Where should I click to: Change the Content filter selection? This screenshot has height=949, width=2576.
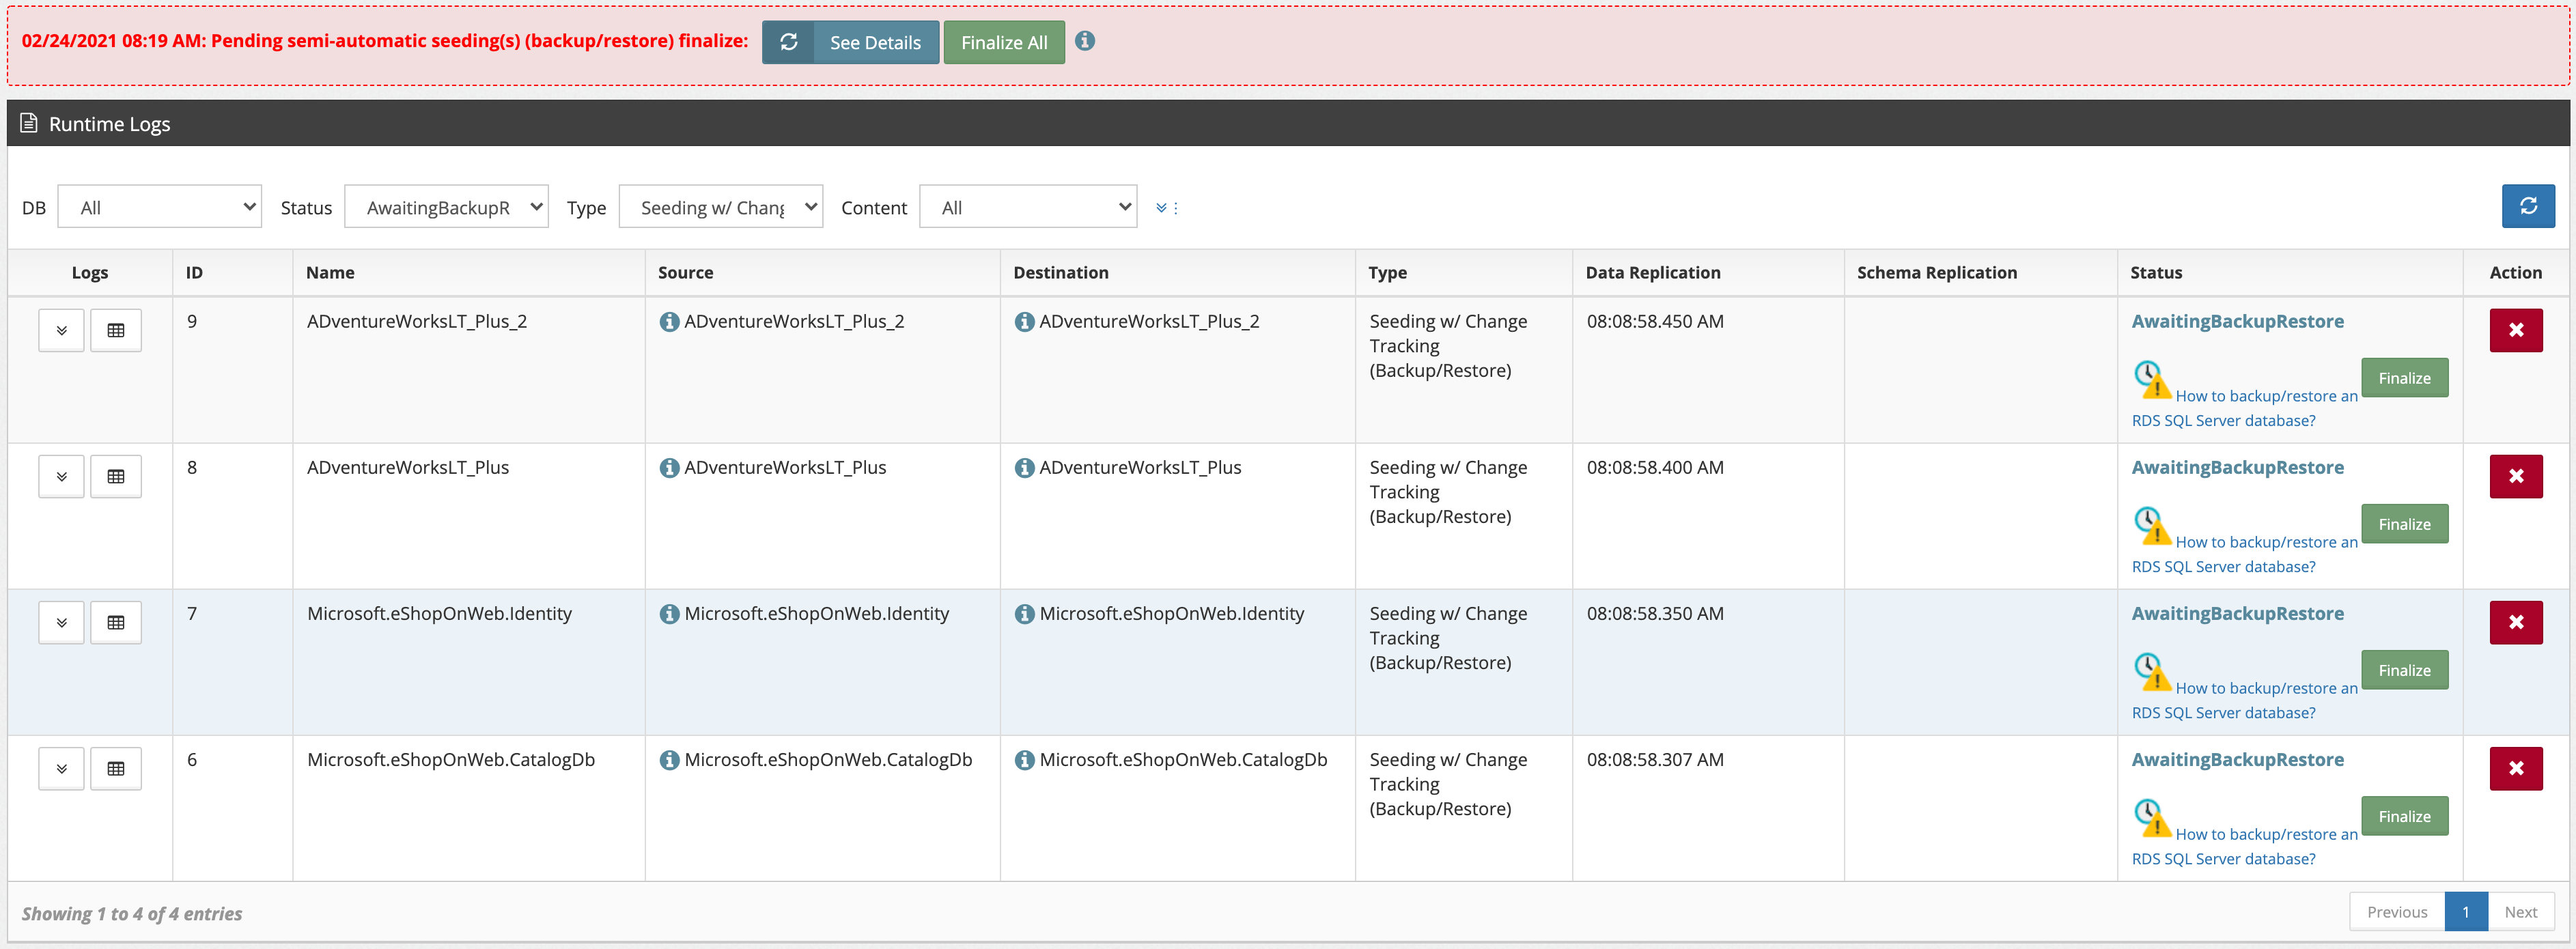[1028, 206]
